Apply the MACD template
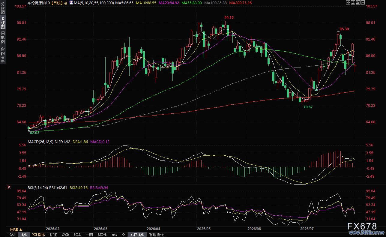The height and width of the screenshot is (237, 386). click(x=65, y=235)
